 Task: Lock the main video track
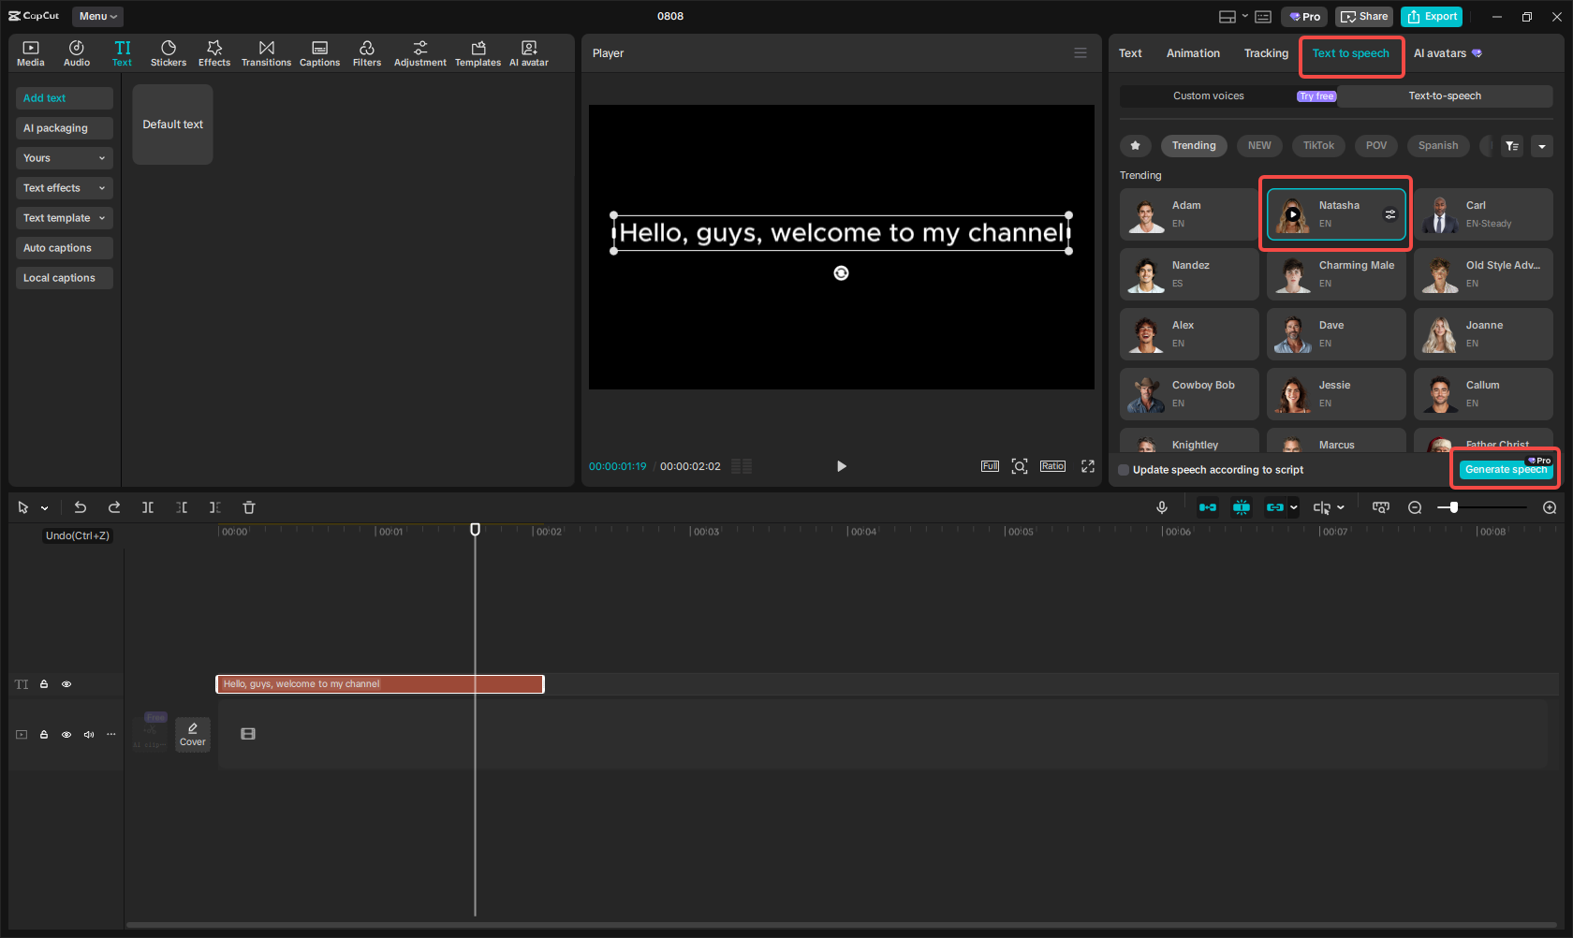(44, 735)
